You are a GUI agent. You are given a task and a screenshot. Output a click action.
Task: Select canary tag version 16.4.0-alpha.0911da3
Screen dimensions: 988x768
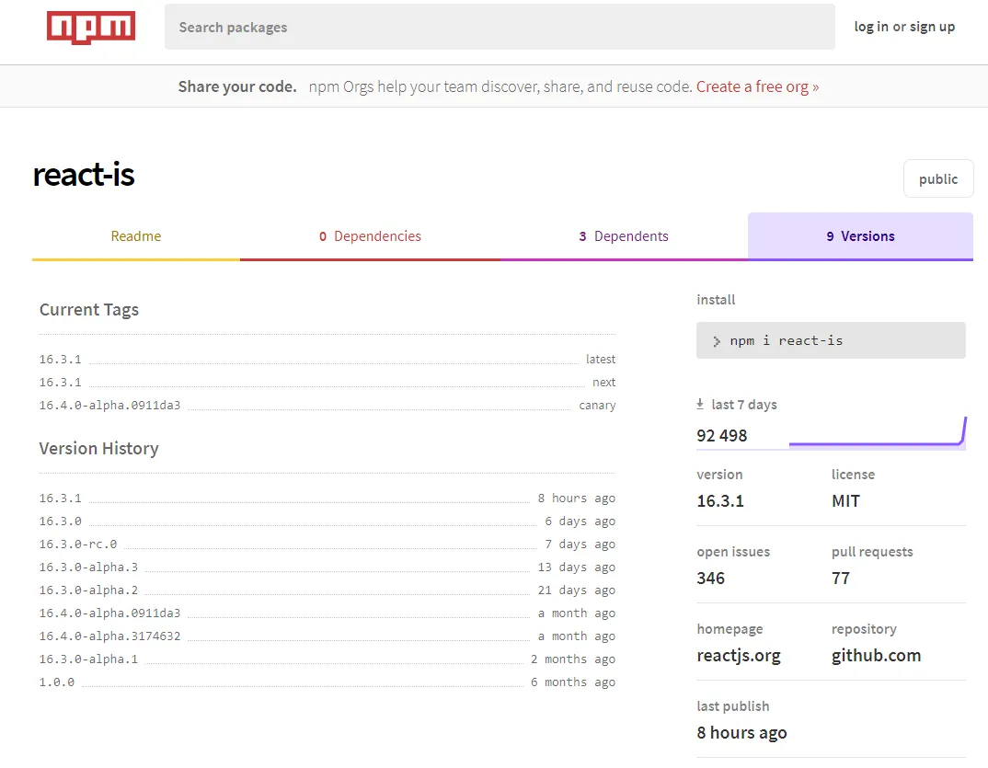pyautogui.click(x=109, y=406)
